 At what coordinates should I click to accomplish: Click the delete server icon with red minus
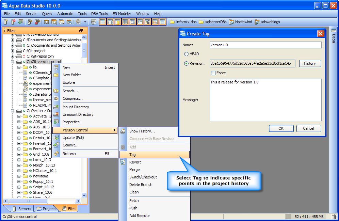pyautogui.click(x=13, y=22)
